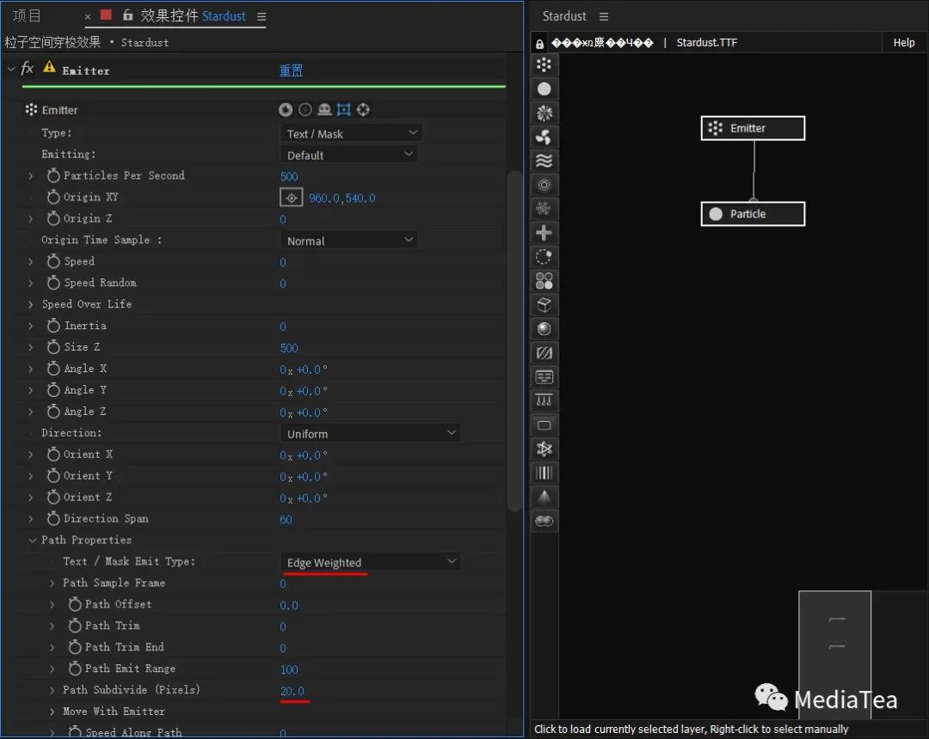
Task: Click the plus-shaped icon in Stardust toolbar
Action: pyautogui.click(x=544, y=233)
